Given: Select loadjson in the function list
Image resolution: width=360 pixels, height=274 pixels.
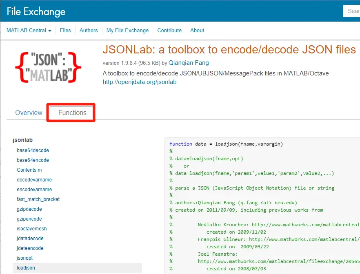Looking at the screenshot, I should coord(77,268).
